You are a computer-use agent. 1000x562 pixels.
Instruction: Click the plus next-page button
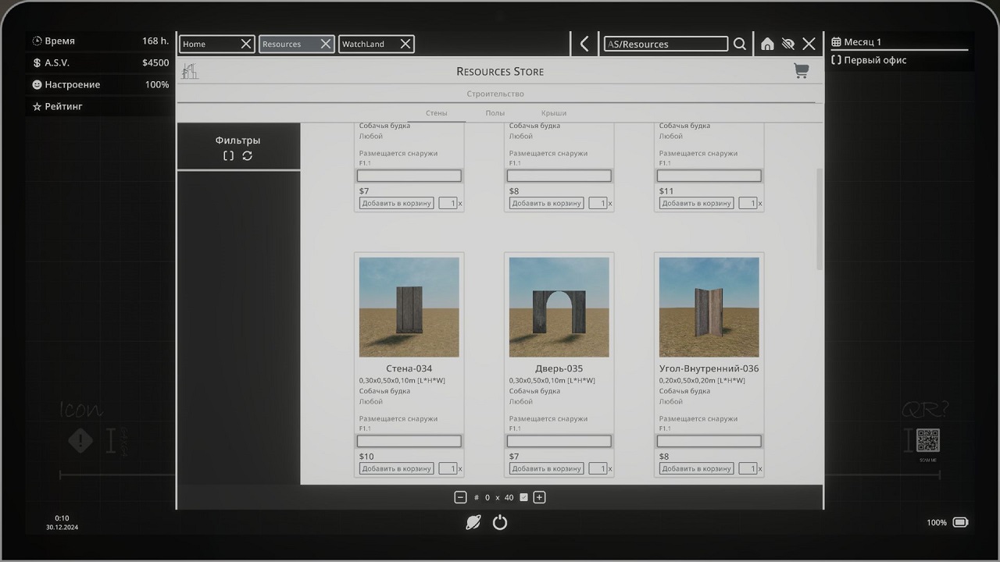[539, 497]
